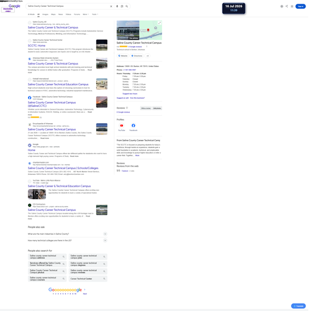Screen dimensions: 310x311
Task: Click thumbnail image beside CDI Contractors result
Action: click(102, 210)
